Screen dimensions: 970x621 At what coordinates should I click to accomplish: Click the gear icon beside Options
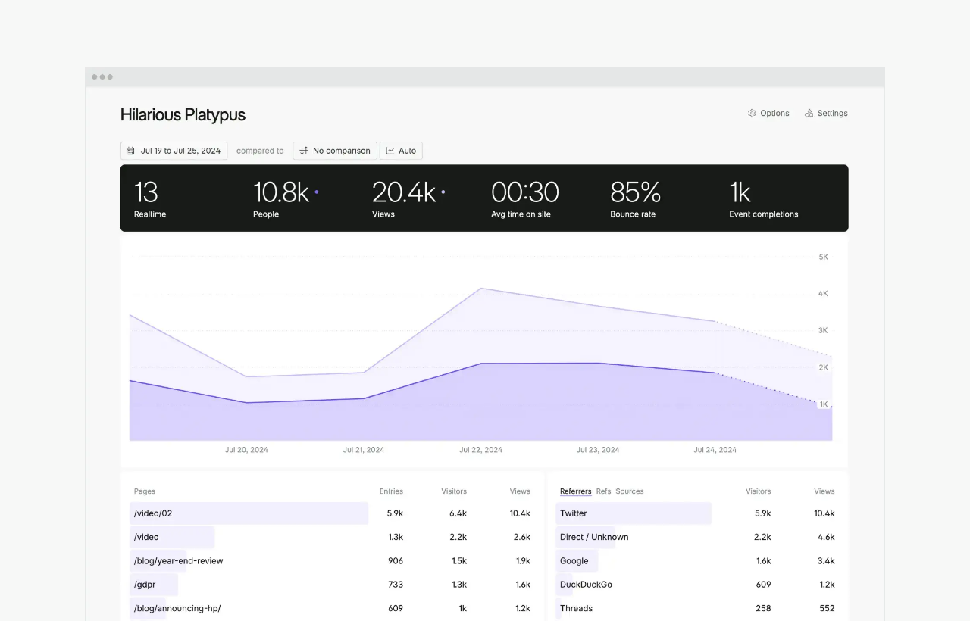click(x=752, y=113)
